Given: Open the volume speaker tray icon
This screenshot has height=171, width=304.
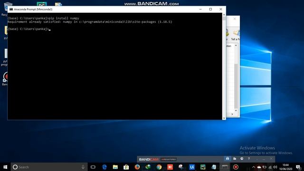Looking at the screenshot, I should (275, 167).
